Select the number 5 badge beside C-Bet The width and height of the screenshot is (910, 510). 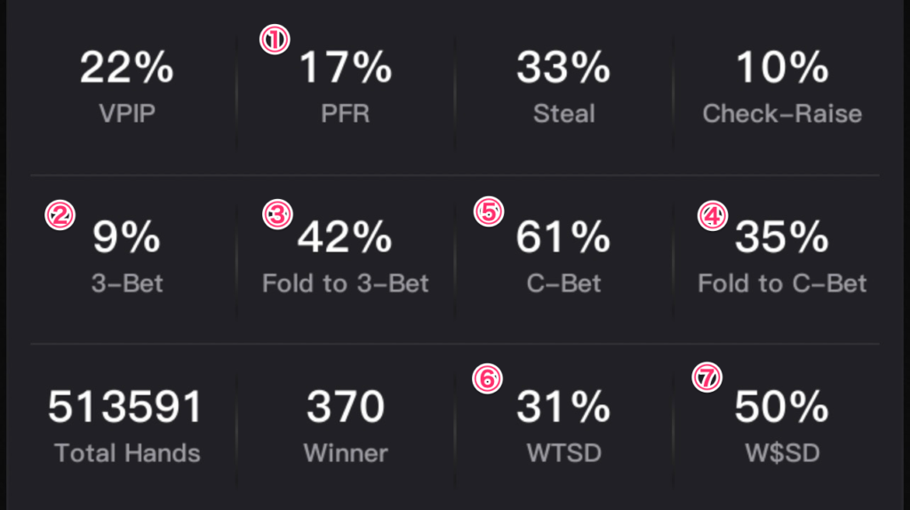(x=490, y=211)
